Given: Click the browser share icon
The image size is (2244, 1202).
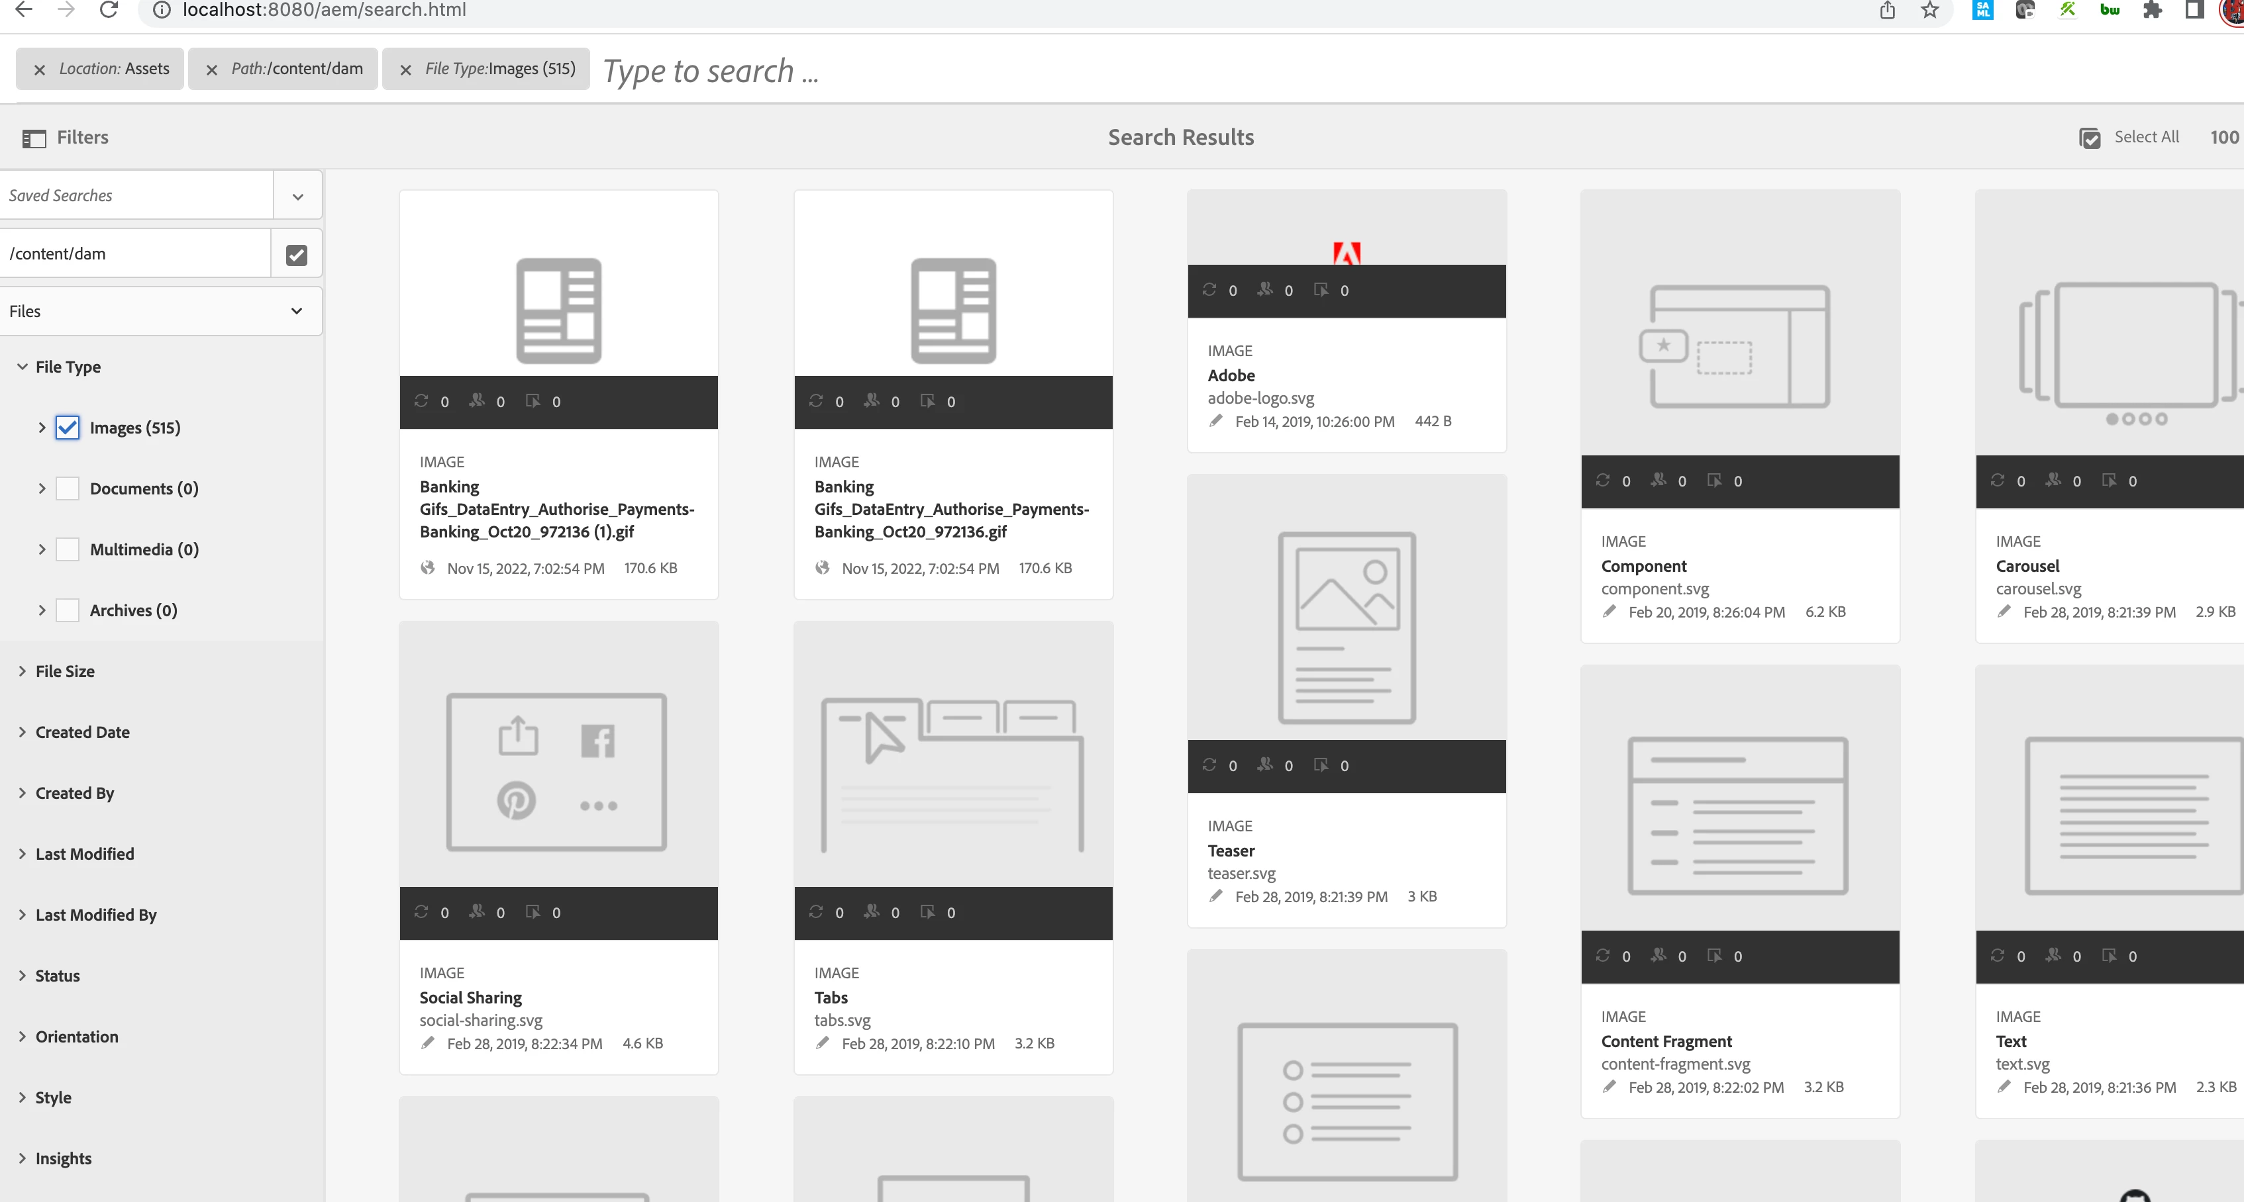Looking at the screenshot, I should (x=1887, y=11).
